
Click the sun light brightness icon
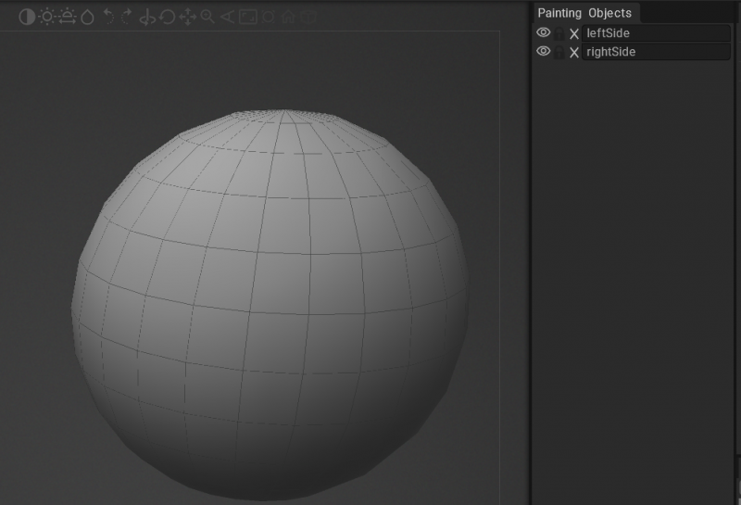[x=46, y=17]
